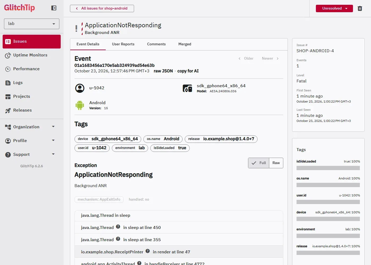Screen dimensions: 371x265
Task: Click the GlitchTip logo
Action: click(x=19, y=8)
